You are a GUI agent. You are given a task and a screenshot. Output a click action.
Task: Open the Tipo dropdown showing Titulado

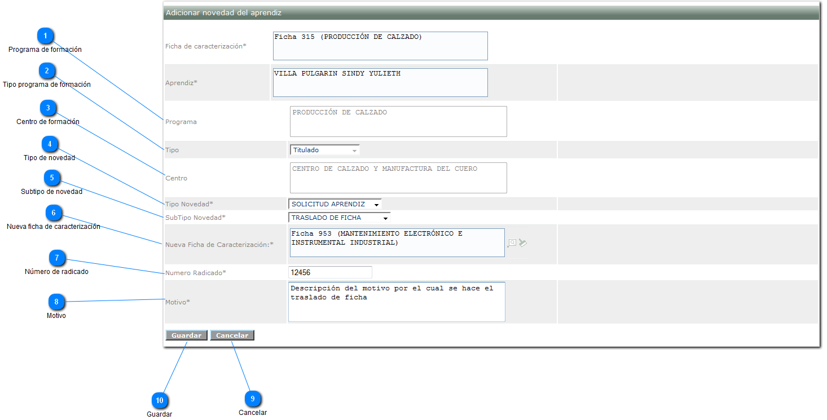click(324, 150)
